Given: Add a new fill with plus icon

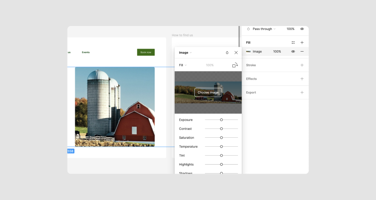Looking at the screenshot, I should 302,43.
